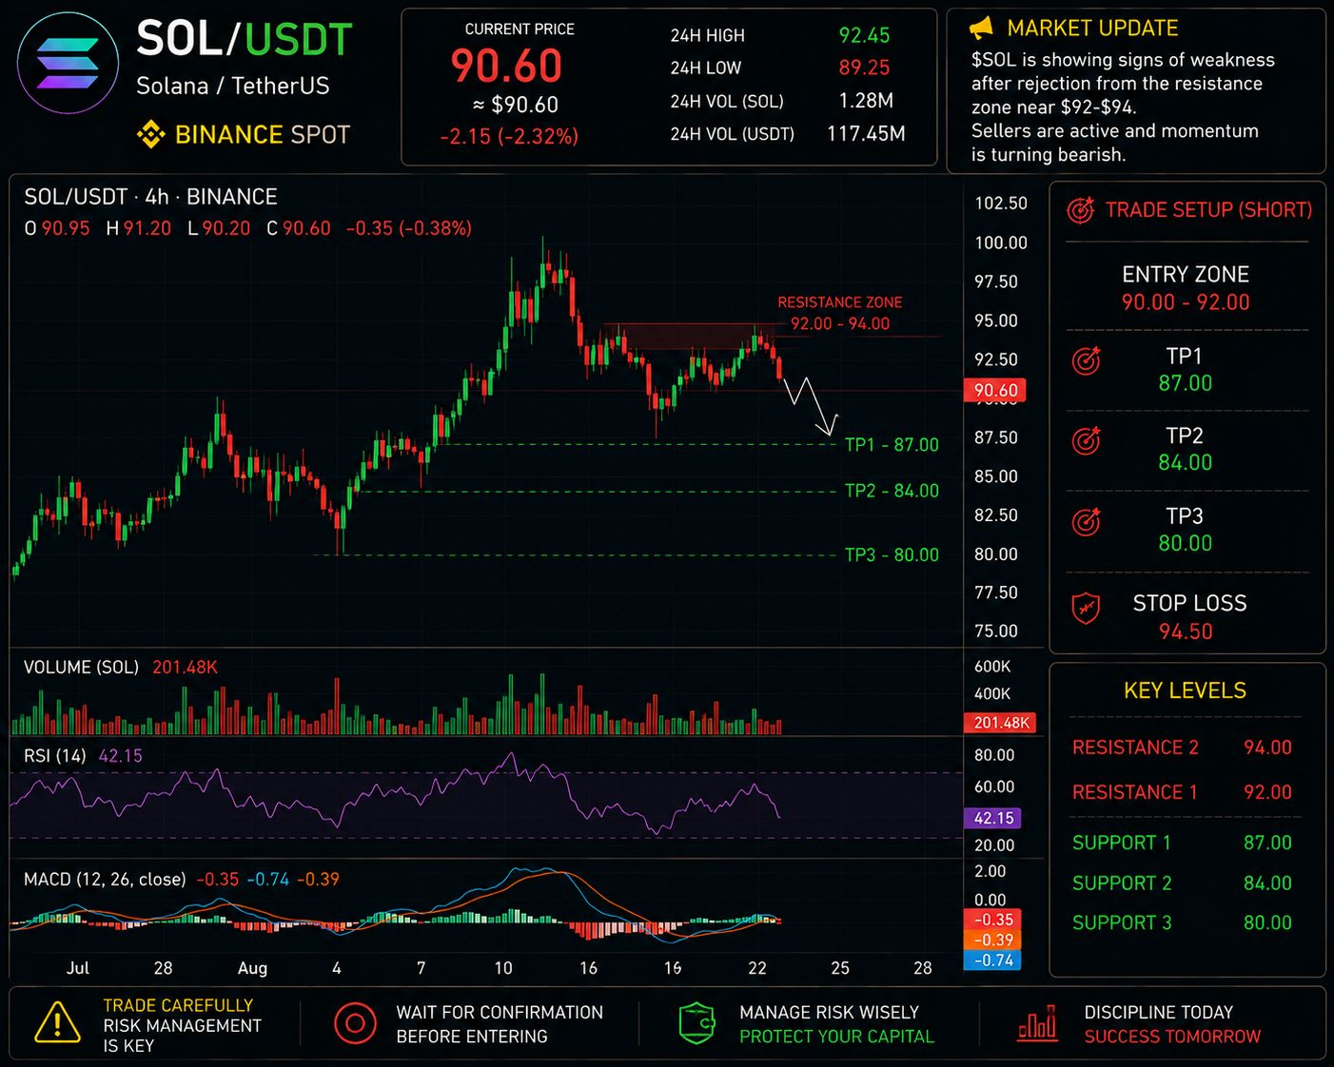Click the red bullseye icon beside WAIT FOR CONFIRMATION
1334x1067 pixels.
(355, 1023)
